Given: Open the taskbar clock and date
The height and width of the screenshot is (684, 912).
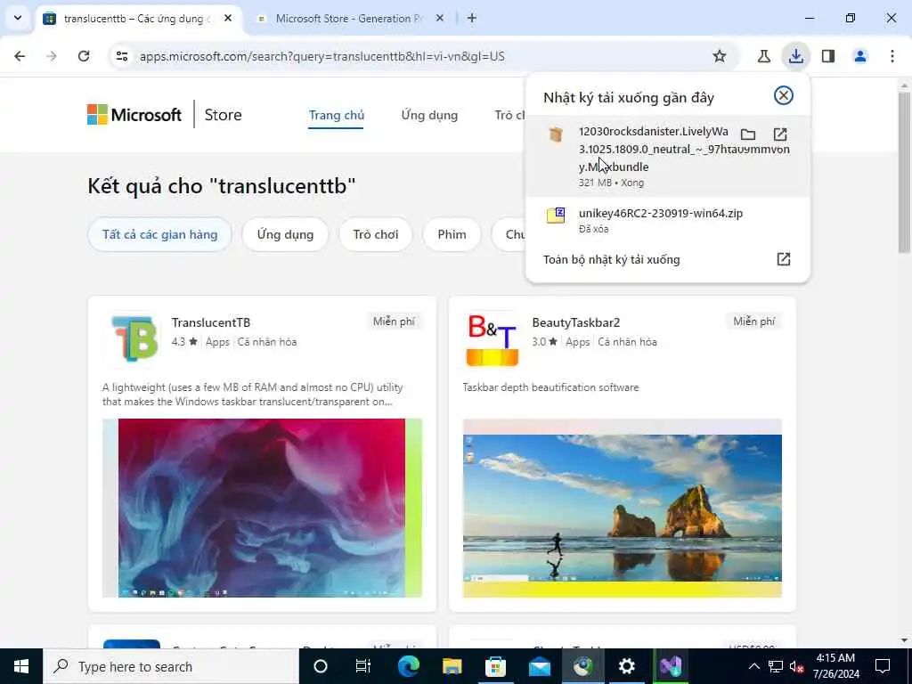Looking at the screenshot, I should pos(836,666).
